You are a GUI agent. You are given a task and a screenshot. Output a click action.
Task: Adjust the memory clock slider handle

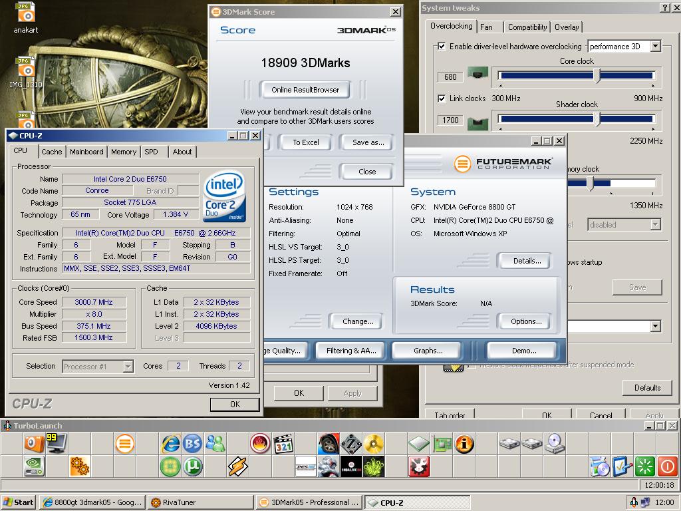(x=590, y=183)
